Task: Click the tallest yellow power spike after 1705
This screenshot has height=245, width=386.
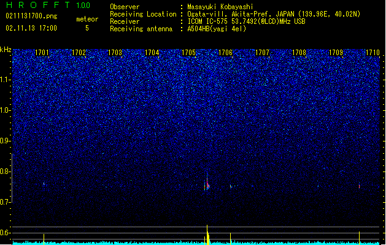Action: point(207,235)
